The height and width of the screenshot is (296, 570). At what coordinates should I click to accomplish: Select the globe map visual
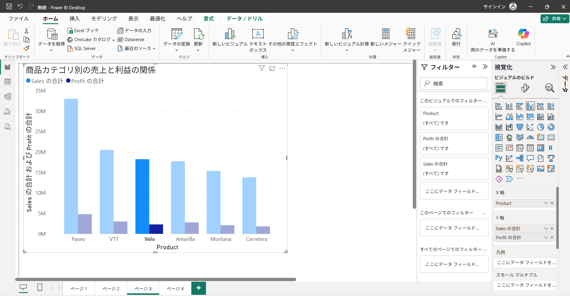click(x=509, y=138)
